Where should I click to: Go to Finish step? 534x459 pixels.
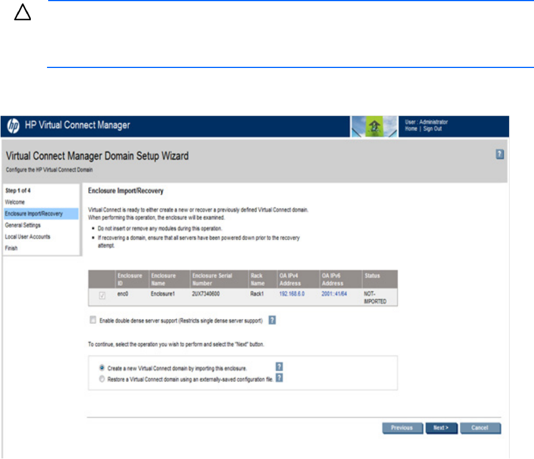pos(11,248)
